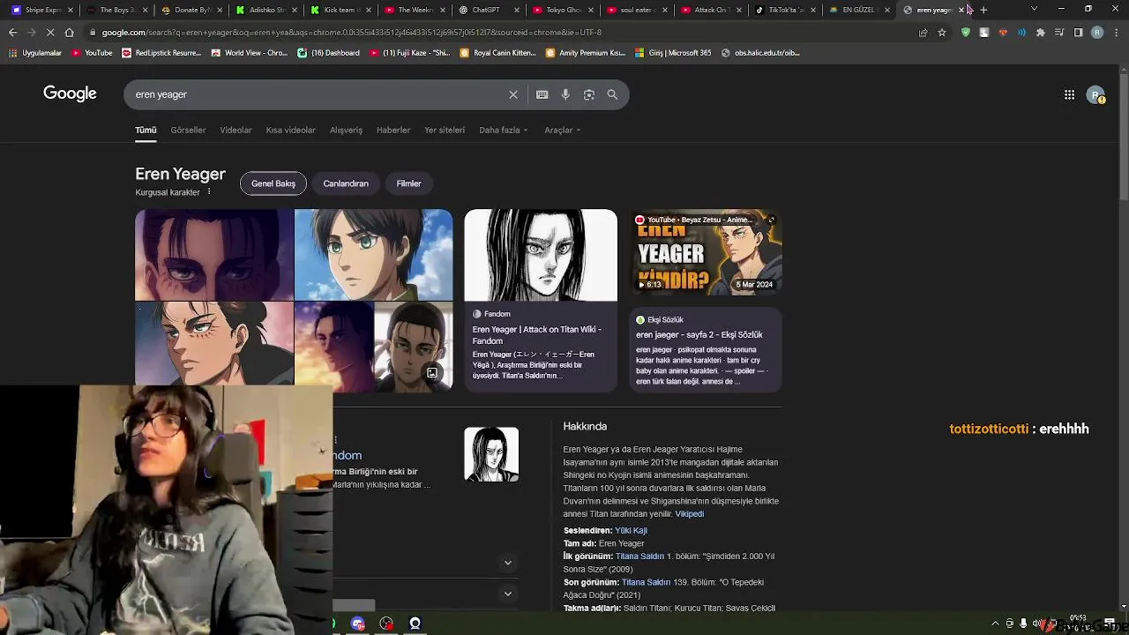1129x635 pixels.
Task: Open the browser home page
Action: pos(70,33)
